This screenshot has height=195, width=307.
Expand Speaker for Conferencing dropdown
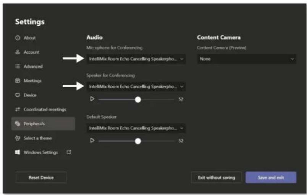pyautogui.click(x=136, y=87)
